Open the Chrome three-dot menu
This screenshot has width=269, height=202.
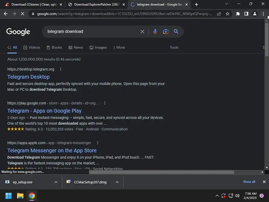263,14
